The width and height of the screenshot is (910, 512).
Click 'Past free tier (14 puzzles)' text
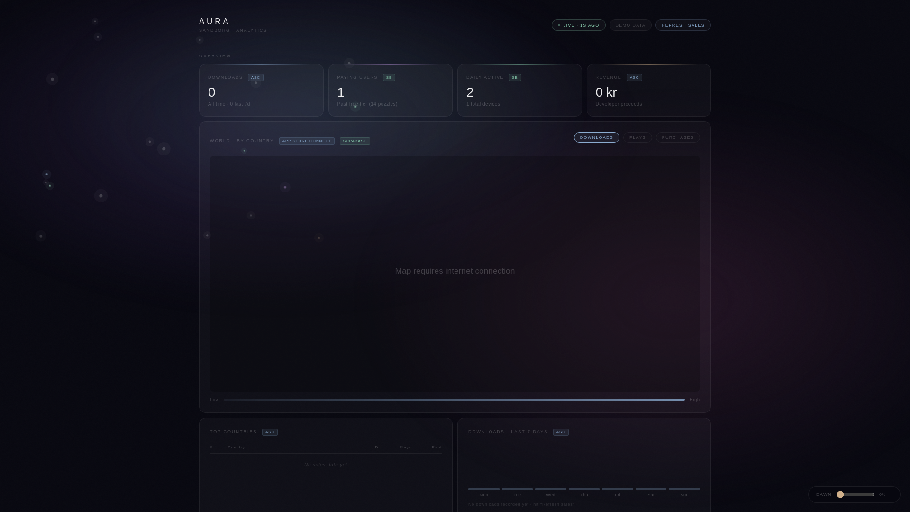click(x=367, y=104)
